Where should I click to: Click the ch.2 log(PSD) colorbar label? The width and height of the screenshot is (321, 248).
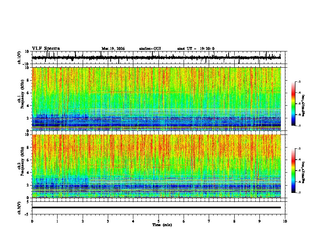click(304, 173)
